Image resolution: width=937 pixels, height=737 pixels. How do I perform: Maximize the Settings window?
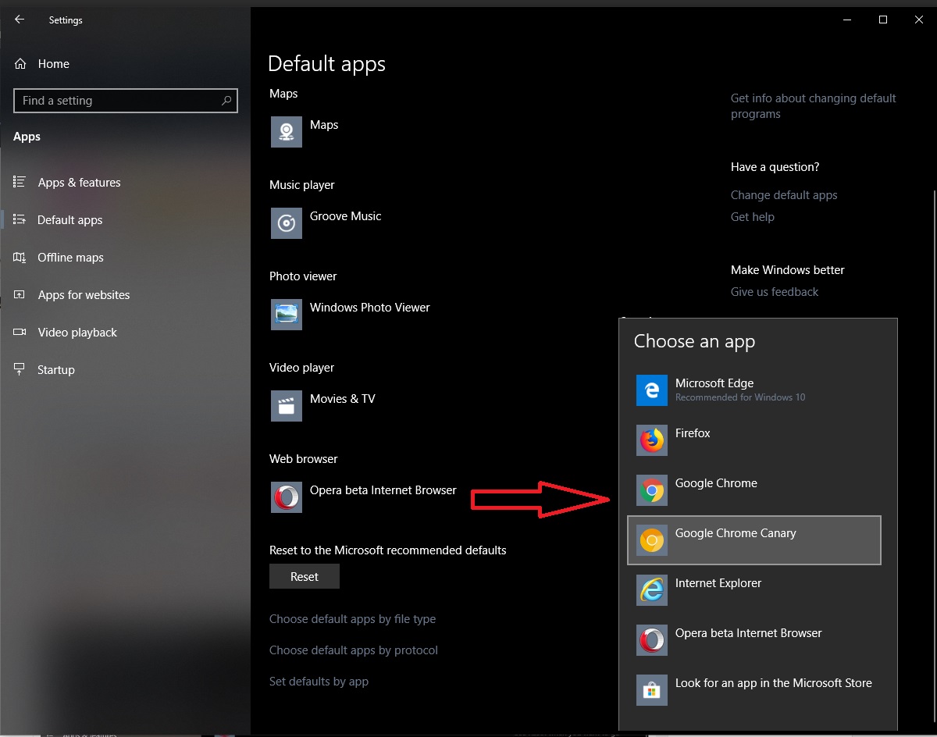(x=883, y=20)
